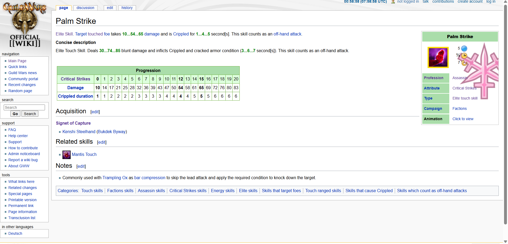Open the Touch skills category
The width and height of the screenshot is (508, 244).
92,191
